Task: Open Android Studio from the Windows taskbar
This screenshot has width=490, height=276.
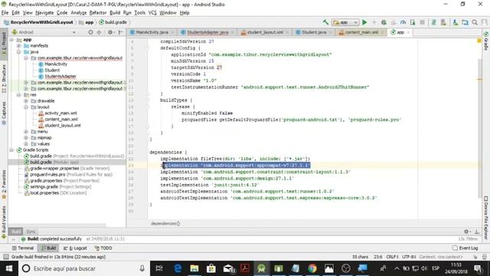Action: coord(261,268)
